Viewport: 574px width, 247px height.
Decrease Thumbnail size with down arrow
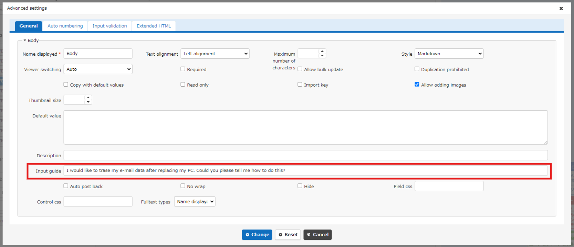88,102
